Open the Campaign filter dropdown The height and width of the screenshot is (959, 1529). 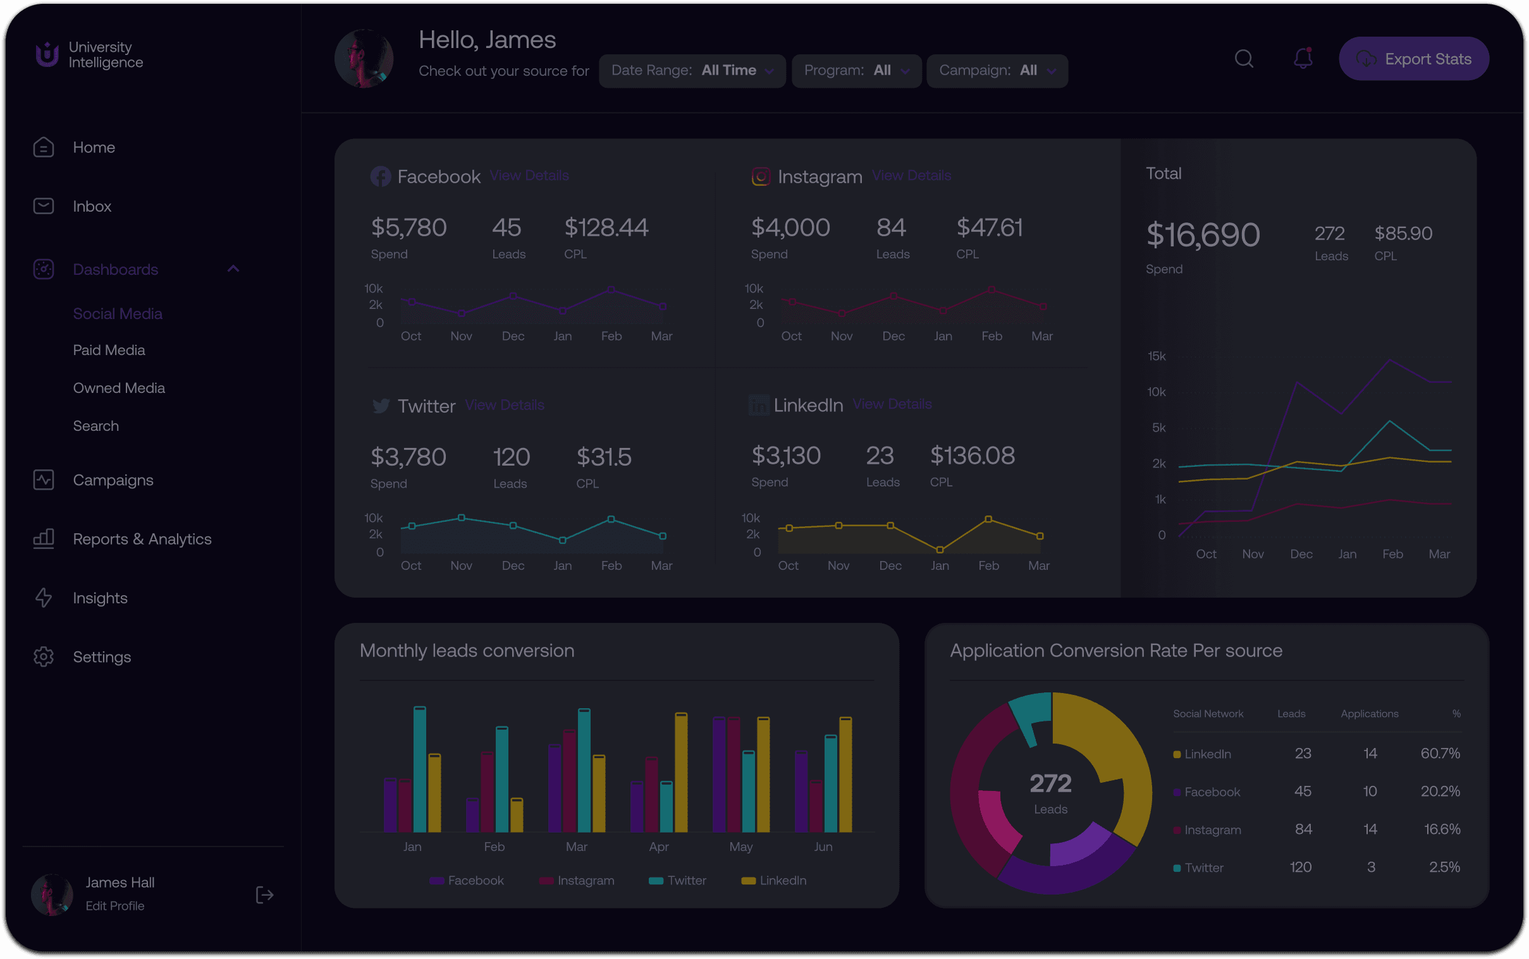click(x=997, y=70)
